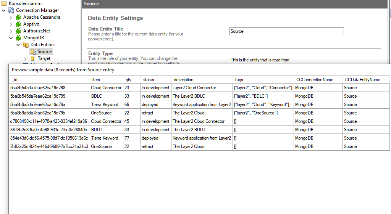Select AuthorizeNet in the tree
This screenshot has width=391, height=214.
37,31
